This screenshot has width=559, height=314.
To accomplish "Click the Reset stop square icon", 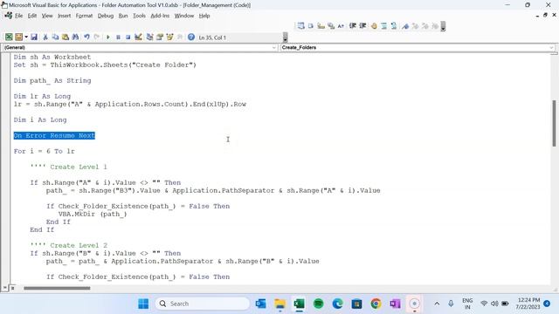I will 128,37.
